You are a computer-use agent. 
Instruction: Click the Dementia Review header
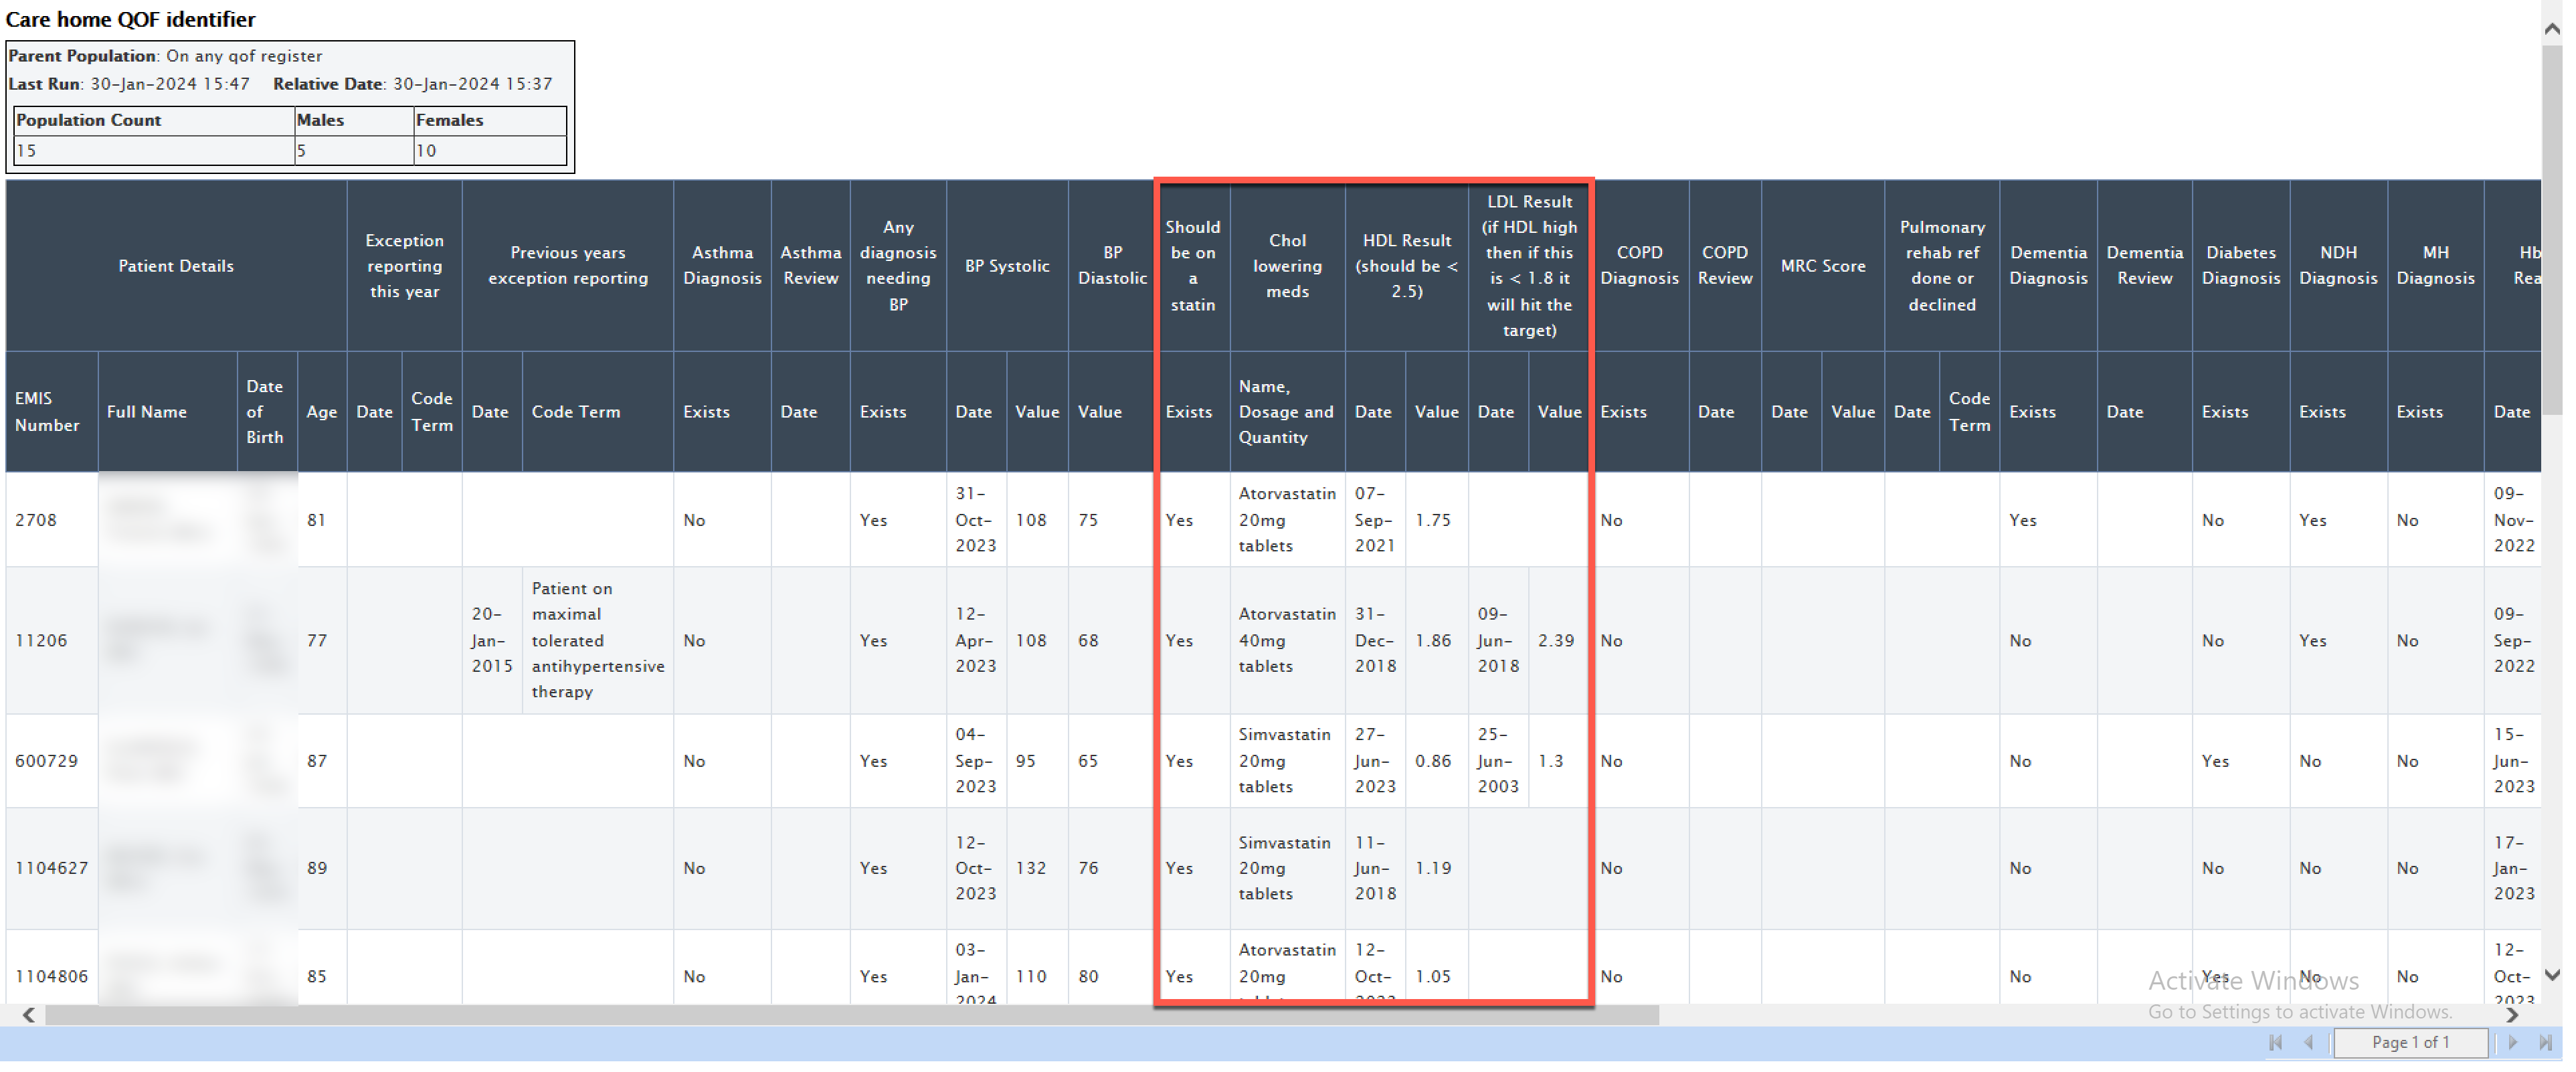[2145, 266]
